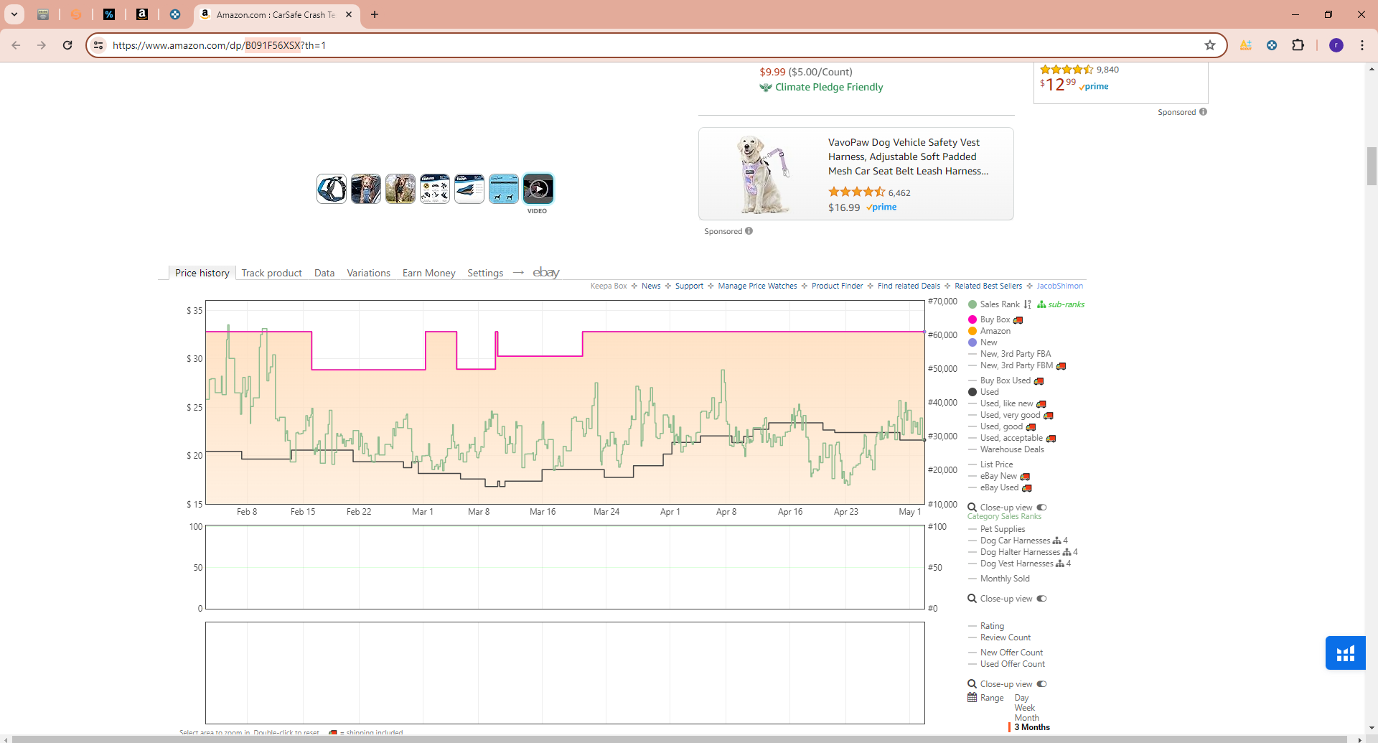Enable the Pet Supplies rank series
The image size is (1378, 743).
coord(997,529)
